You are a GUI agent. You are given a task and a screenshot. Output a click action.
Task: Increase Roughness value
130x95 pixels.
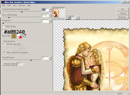(x=50, y=20)
